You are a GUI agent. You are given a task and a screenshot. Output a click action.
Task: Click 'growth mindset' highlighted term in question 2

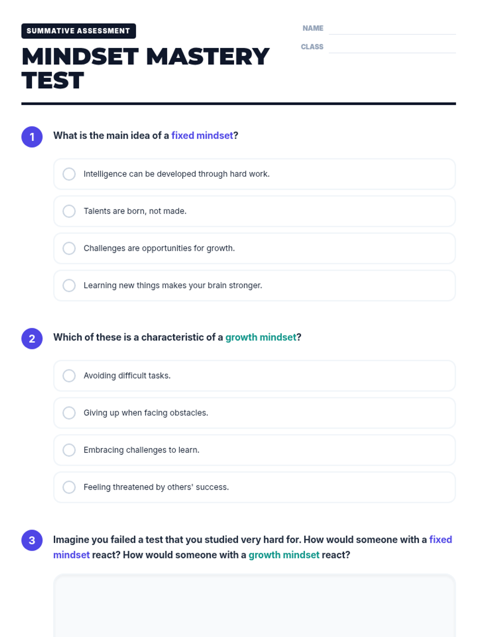(x=261, y=338)
